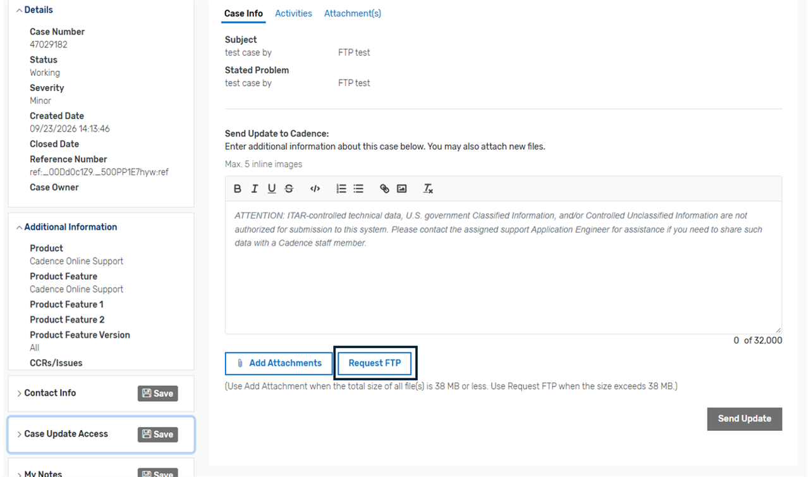Screen dimensions: 809x477
Task: Click the CCRs/Issues label
Action: [56, 363]
